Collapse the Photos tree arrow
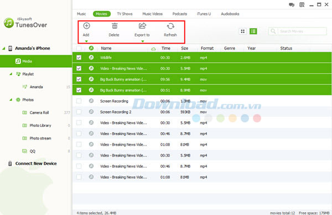This screenshot has width=332, height=215. coord(11,100)
